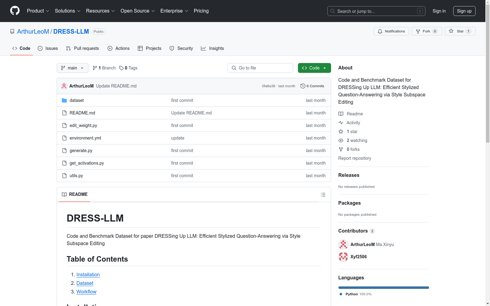Select the Code tab
The image size is (490, 306).
click(x=21, y=48)
